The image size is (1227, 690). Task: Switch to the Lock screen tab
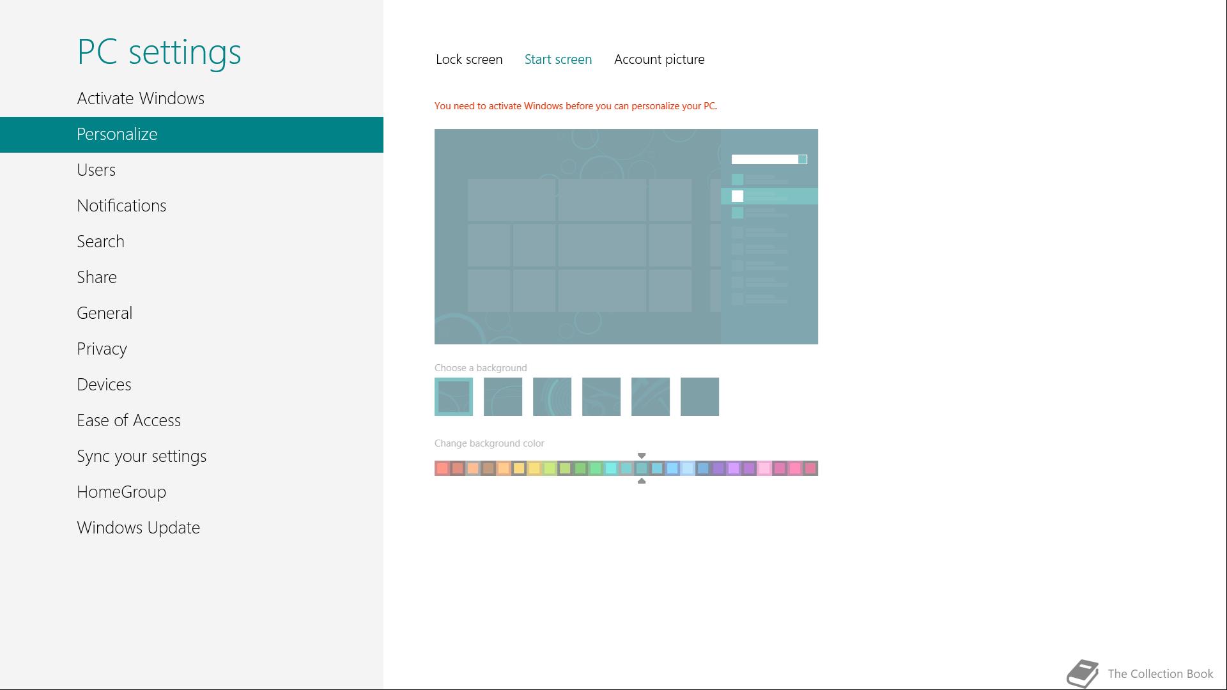point(469,59)
